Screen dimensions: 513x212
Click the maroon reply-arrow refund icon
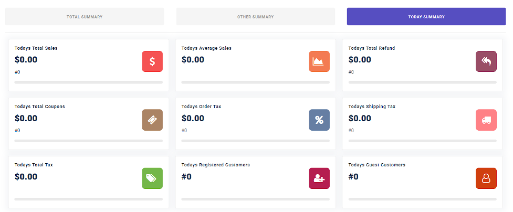pos(486,61)
